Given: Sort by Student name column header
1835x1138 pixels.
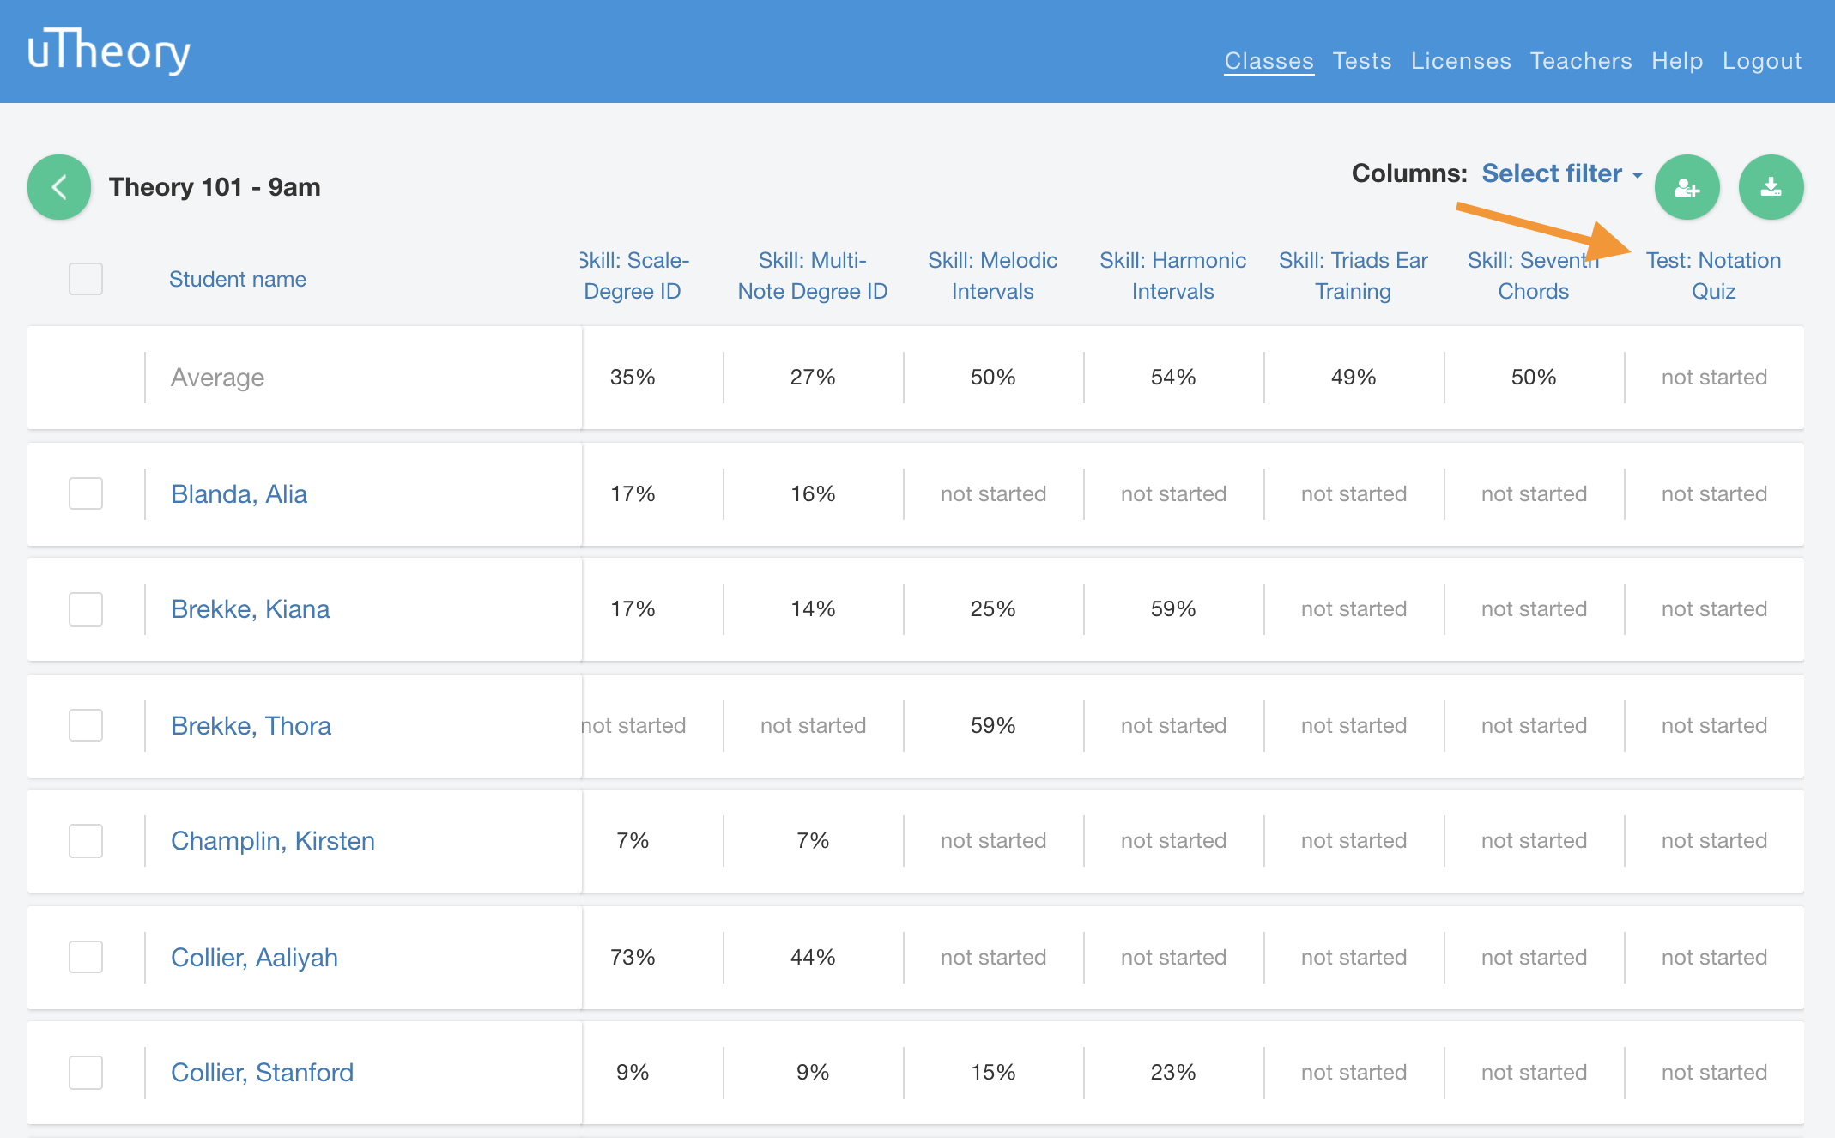Looking at the screenshot, I should point(238,279).
